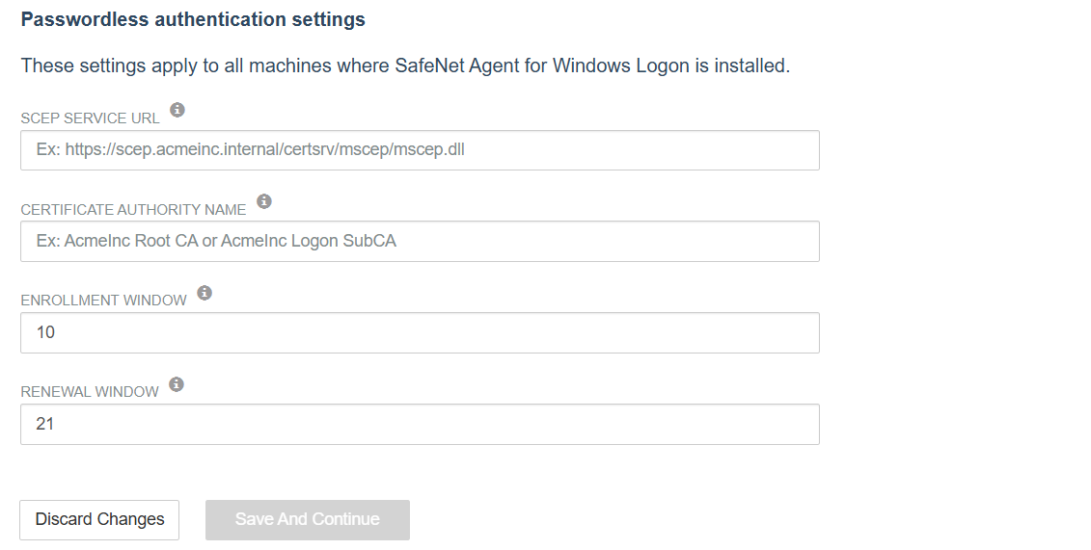The width and height of the screenshot is (1091, 550).
Task: Select the Enrollment Window input box
Action: point(420,332)
